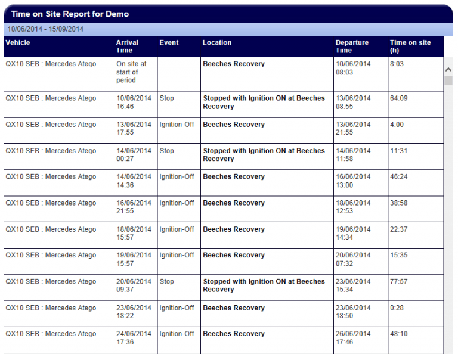Image resolution: width=458 pixels, height=354 pixels.
Task: Click time on site value 22:37
Action: pos(399,229)
